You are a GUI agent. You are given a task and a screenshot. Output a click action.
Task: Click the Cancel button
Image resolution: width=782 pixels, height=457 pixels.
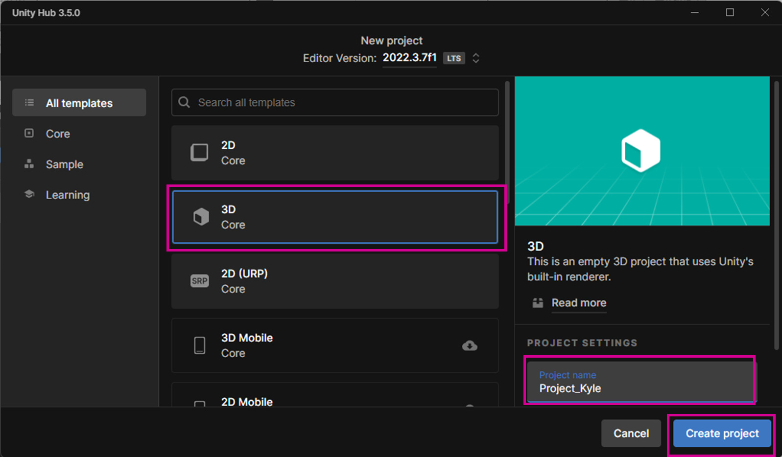pos(631,434)
